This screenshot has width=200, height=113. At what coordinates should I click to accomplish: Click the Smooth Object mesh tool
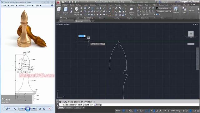point(77,11)
